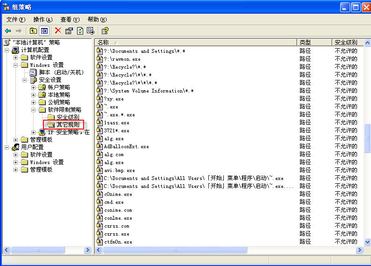Click the 用户配置 user icon

coord(15,147)
